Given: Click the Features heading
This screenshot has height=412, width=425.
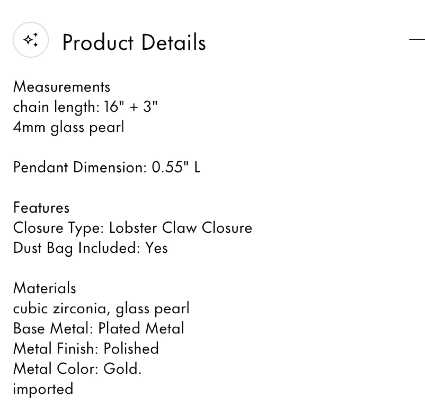Looking at the screenshot, I should 41,207.
